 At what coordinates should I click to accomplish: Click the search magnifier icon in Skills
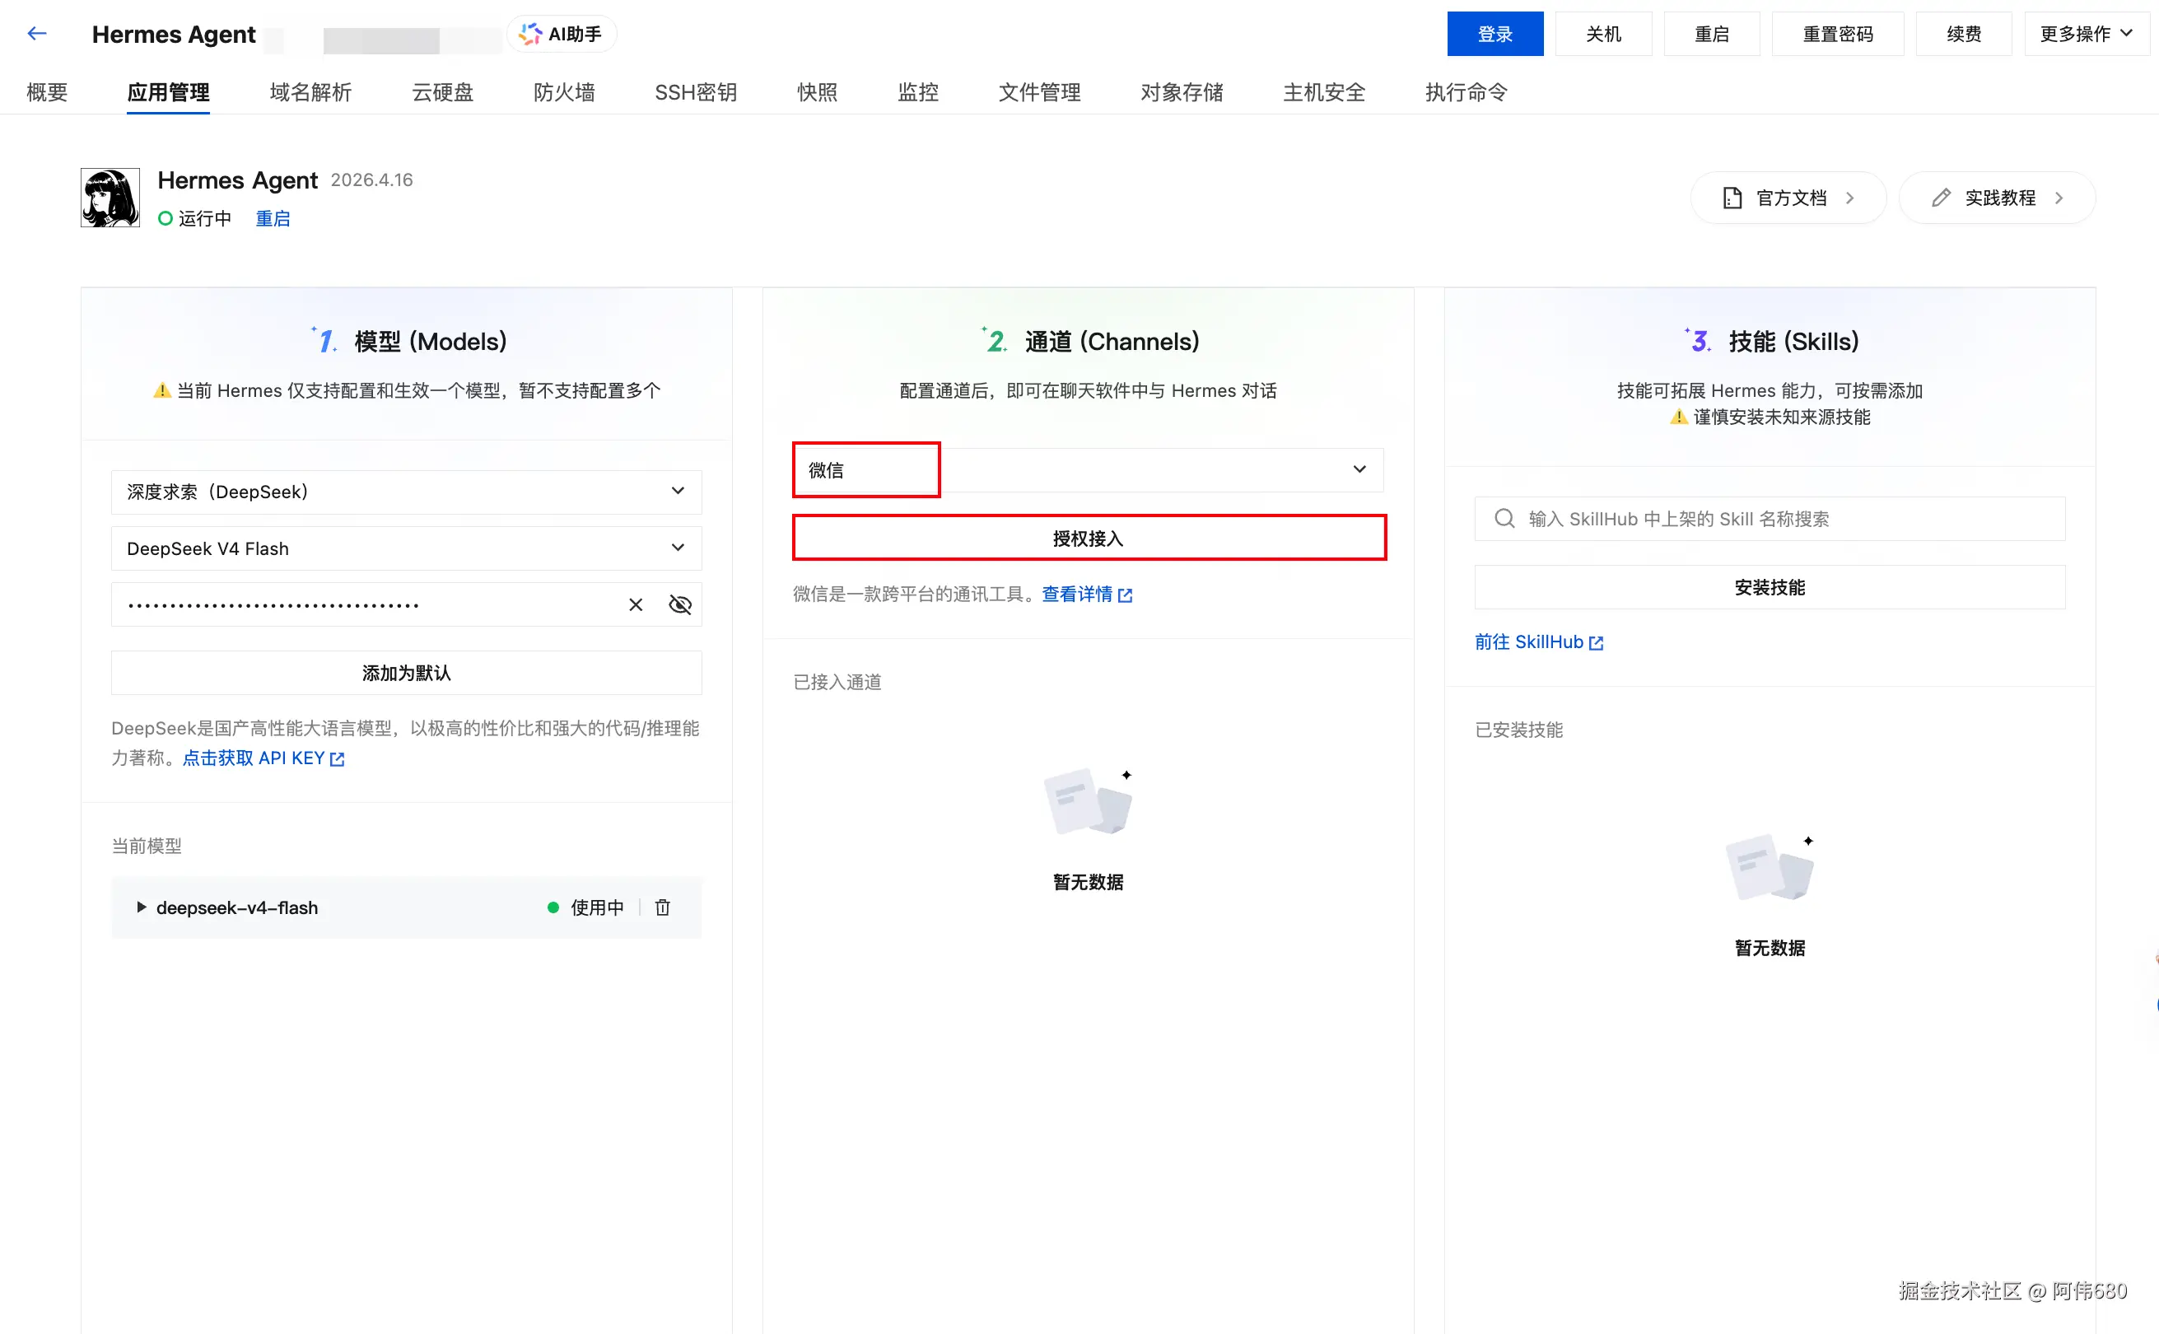[x=1504, y=519]
